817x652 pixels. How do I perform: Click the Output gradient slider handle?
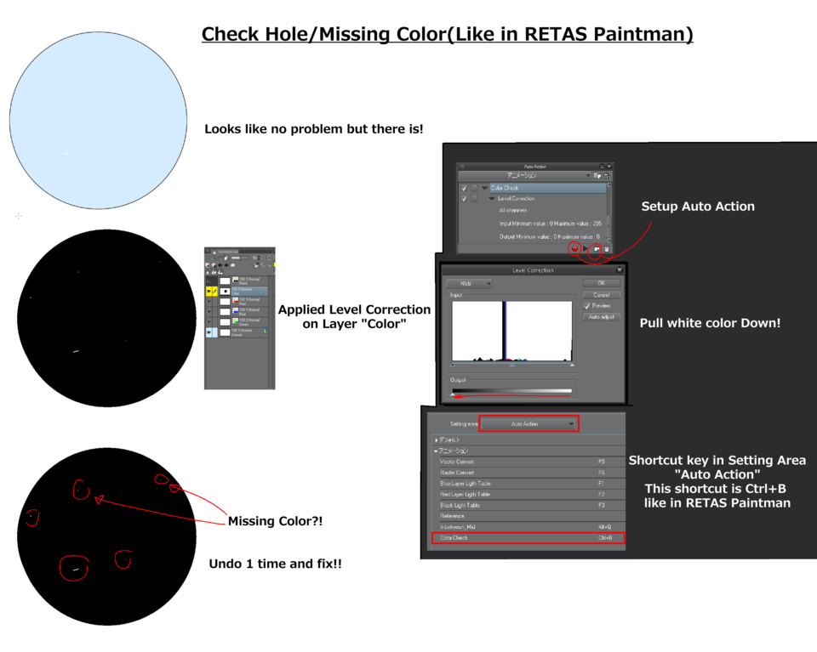point(453,394)
